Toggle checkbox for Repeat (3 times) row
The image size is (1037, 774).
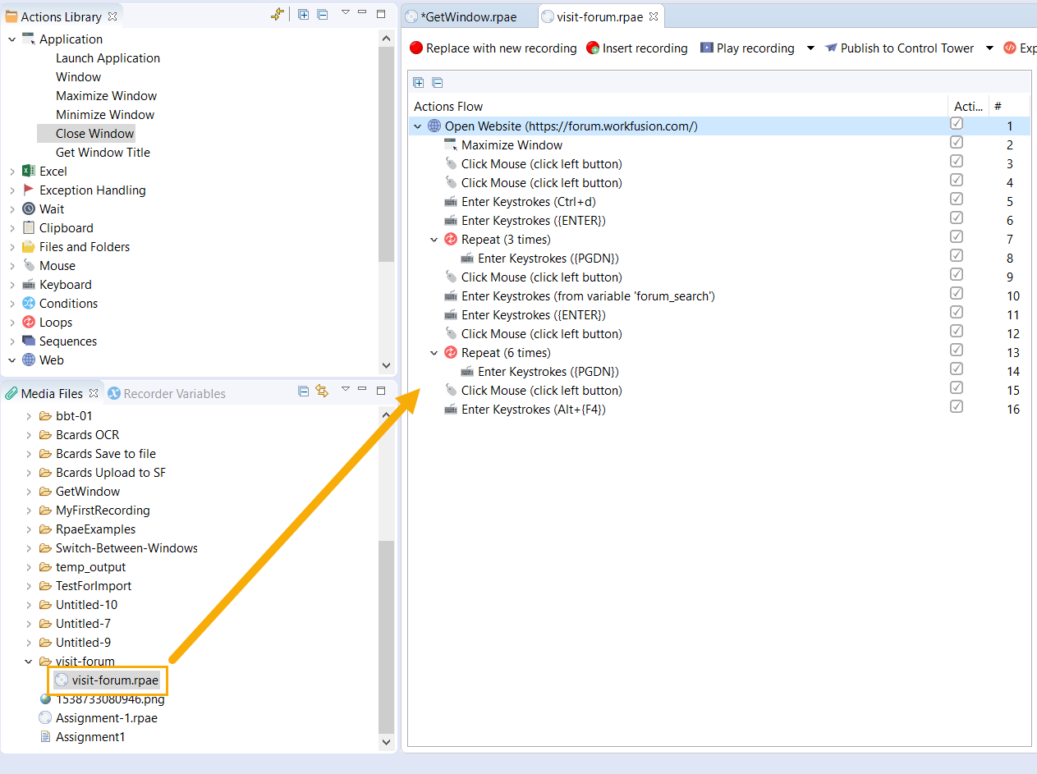pyautogui.click(x=957, y=236)
